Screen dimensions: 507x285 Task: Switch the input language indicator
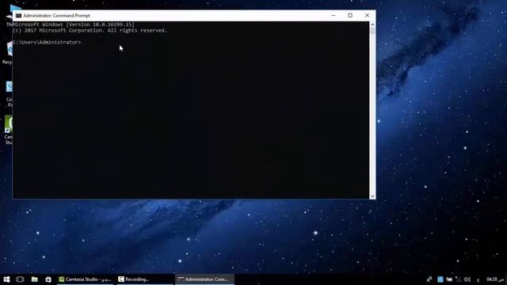click(478, 279)
